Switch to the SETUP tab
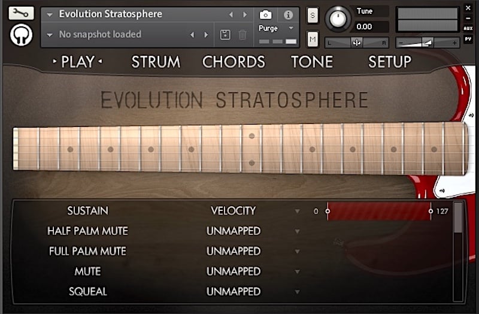Viewport: 479px width, 314px height. coord(390,62)
